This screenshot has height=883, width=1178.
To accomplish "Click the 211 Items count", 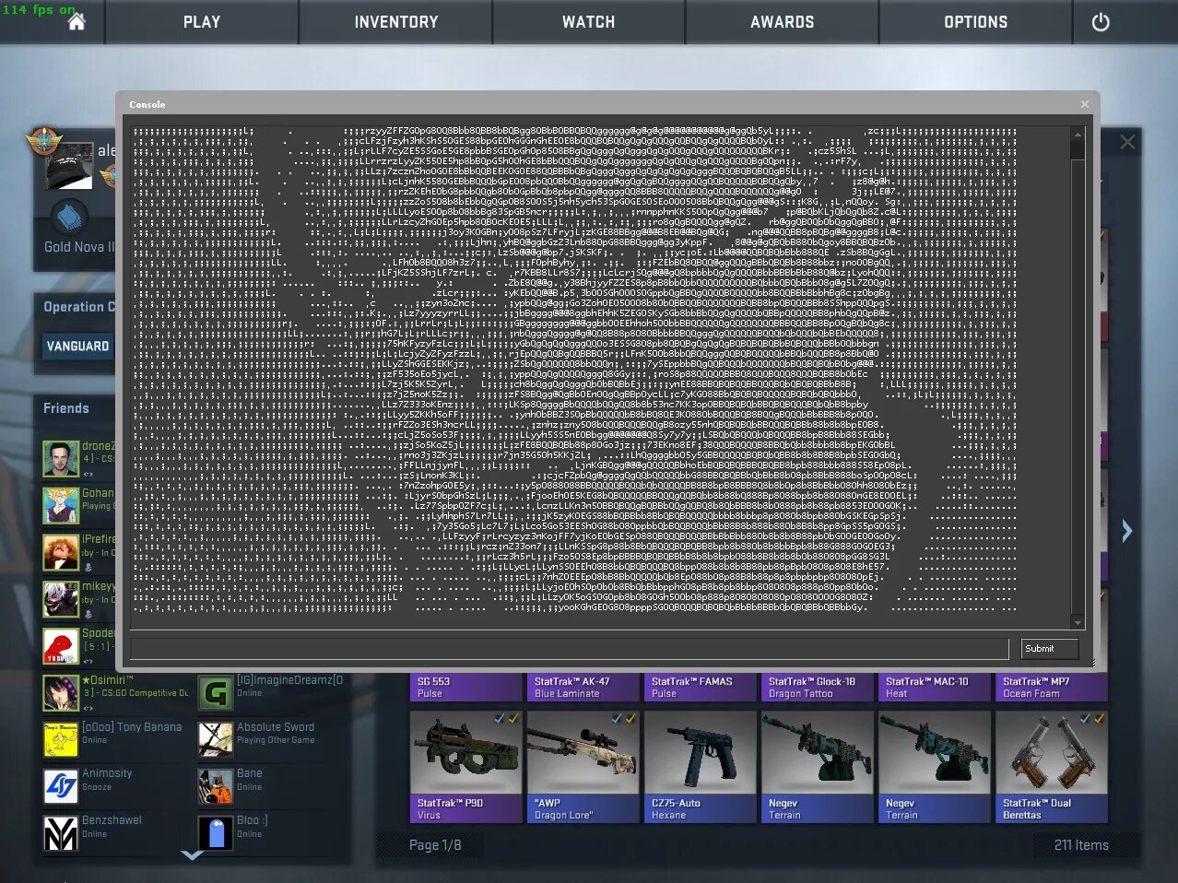I will click(1081, 845).
